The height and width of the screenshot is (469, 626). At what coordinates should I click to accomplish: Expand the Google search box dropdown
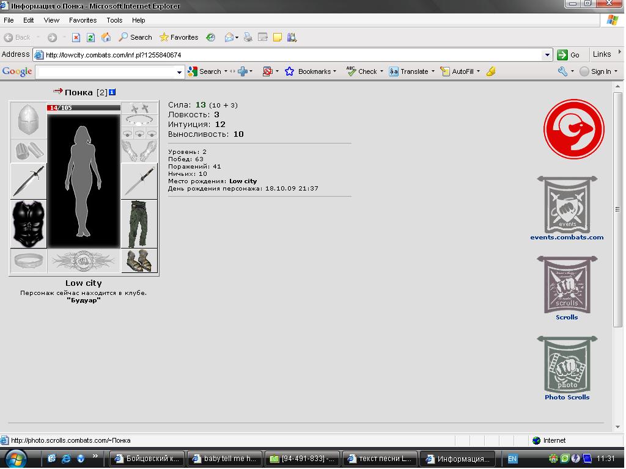click(179, 72)
